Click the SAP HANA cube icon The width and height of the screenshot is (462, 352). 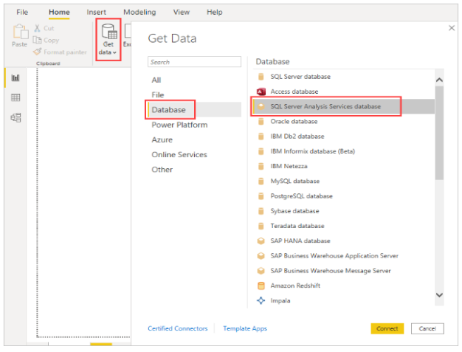tap(261, 241)
